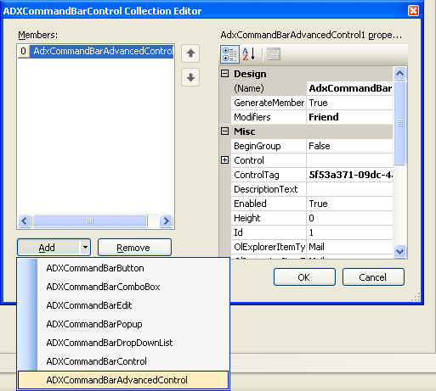Image resolution: width=436 pixels, height=391 pixels.
Task: Select the BeginGroup property label
Action: pos(269,146)
